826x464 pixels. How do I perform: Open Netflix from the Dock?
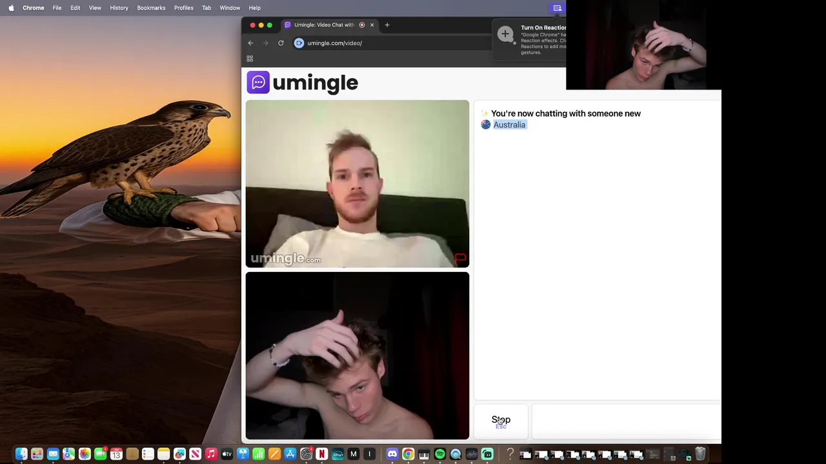321,454
